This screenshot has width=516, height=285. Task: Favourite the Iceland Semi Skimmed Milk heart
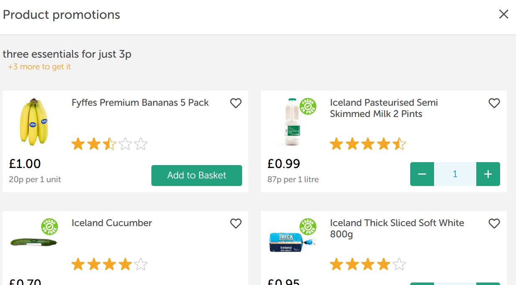click(494, 103)
